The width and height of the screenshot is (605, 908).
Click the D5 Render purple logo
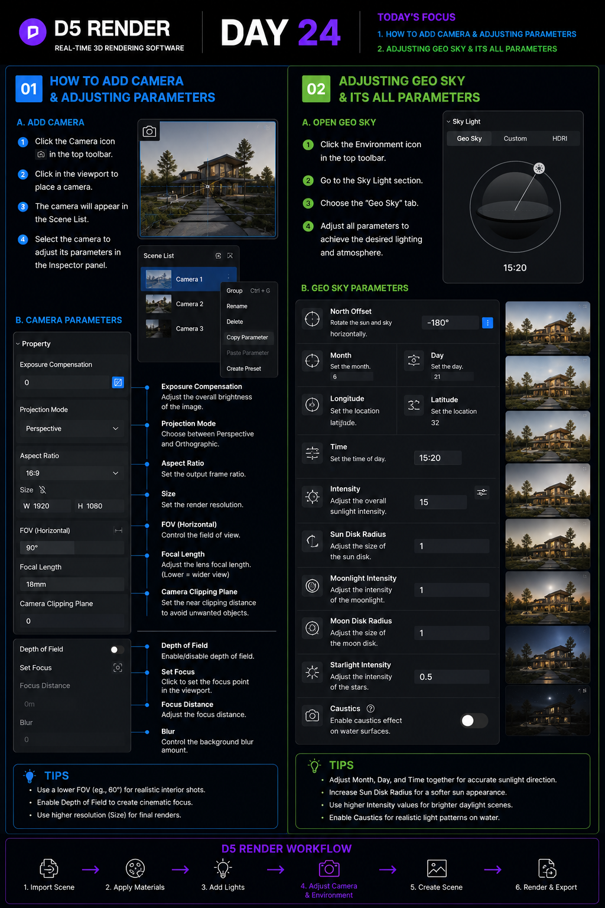tap(33, 32)
